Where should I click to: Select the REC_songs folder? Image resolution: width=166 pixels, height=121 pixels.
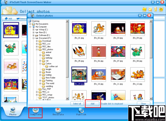pyautogui.click(x=47, y=95)
